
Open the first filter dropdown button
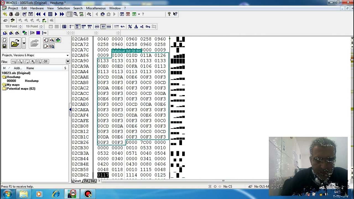pos(14,61)
